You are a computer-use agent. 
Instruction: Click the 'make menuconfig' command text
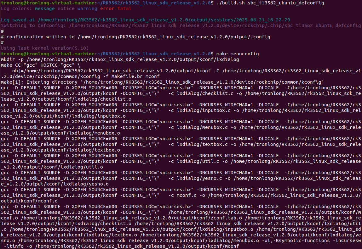click(x=238, y=54)
